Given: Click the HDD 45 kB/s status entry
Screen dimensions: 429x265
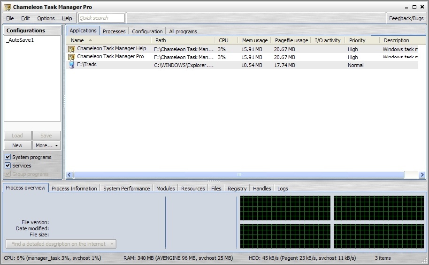Looking at the screenshot, I should [x=302, y=258].
